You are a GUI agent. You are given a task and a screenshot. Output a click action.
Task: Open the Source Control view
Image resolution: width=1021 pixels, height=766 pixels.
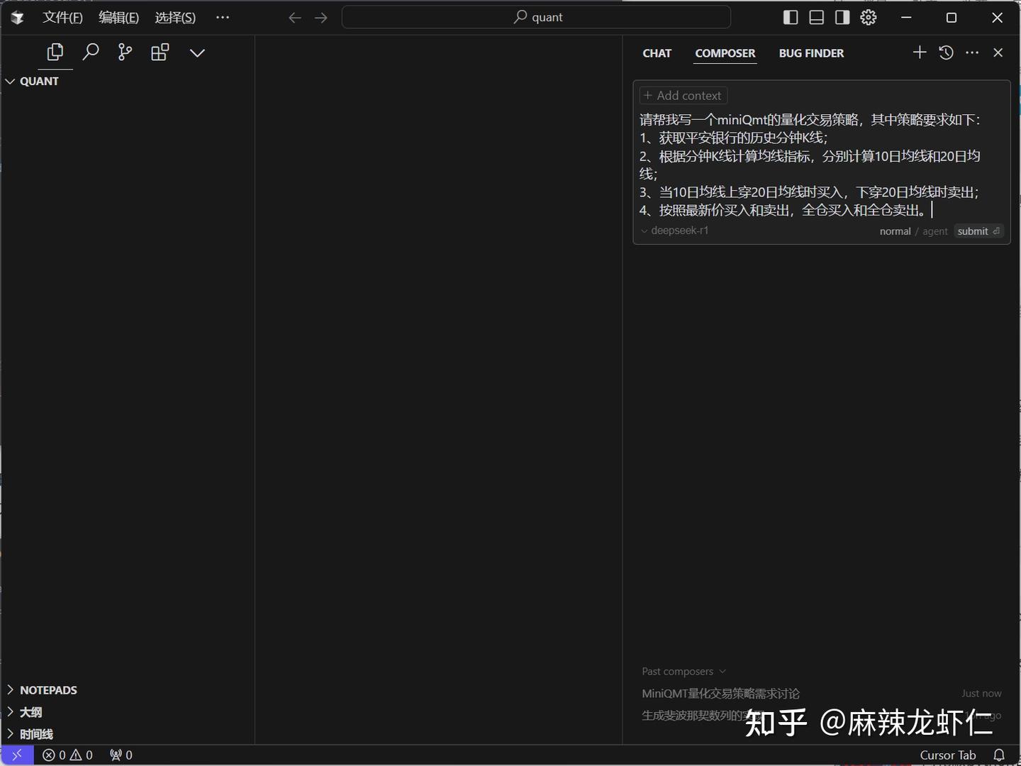tap(125, 52)
